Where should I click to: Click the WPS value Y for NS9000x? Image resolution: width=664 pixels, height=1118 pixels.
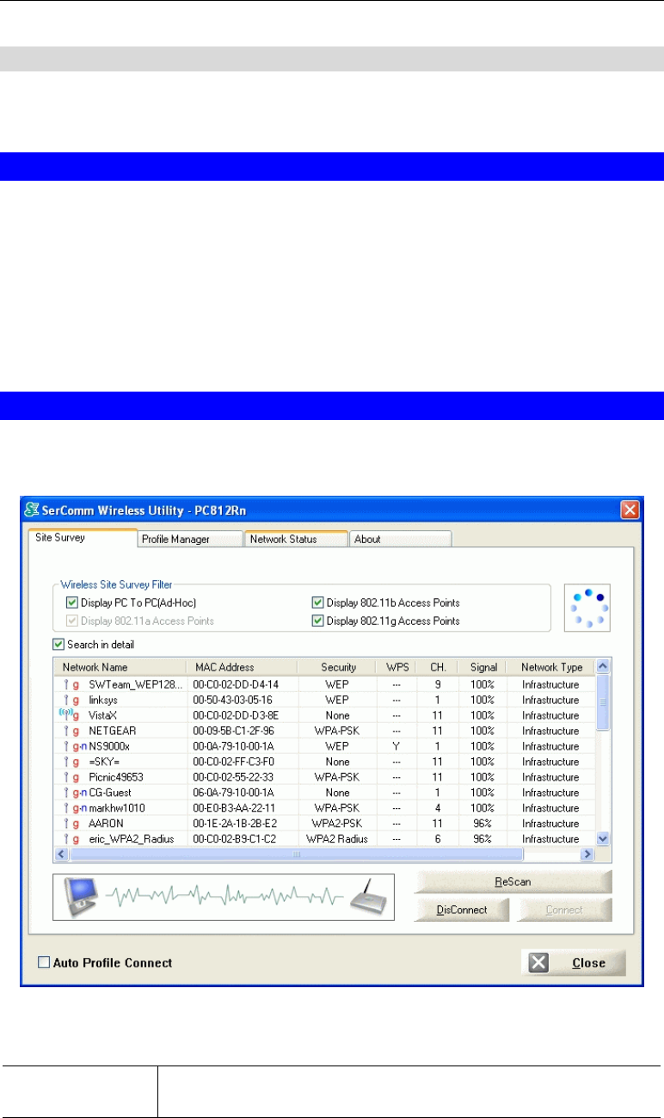(x=396, y=746)
